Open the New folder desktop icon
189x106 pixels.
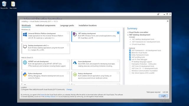(13, 5)
